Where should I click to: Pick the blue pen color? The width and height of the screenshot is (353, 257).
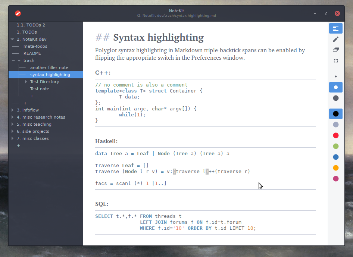click(x=336, y=157)
